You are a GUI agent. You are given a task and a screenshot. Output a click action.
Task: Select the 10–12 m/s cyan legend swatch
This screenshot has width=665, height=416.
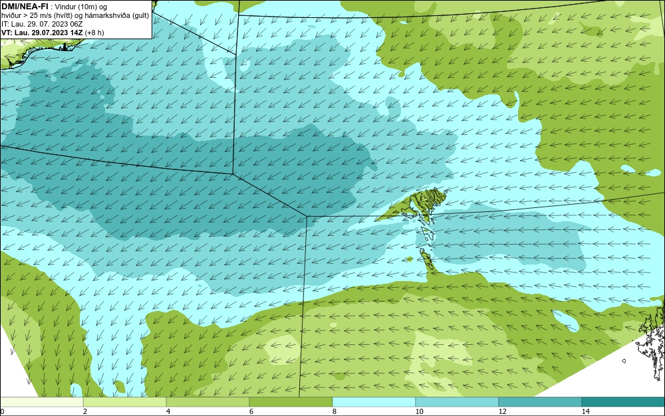tap(458, 402)
